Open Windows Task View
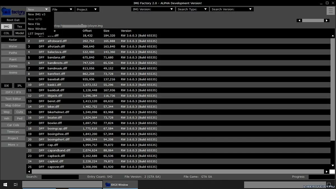 [x=16, y=185]
